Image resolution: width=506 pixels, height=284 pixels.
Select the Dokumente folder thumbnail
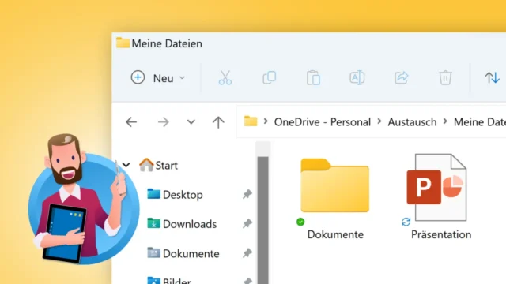[334, 185]
